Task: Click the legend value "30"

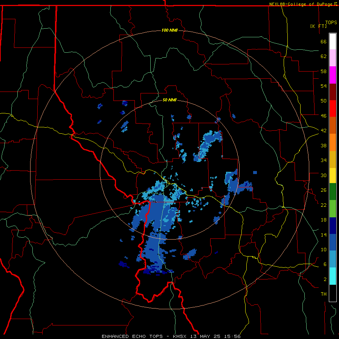Action: click(324, 175)
